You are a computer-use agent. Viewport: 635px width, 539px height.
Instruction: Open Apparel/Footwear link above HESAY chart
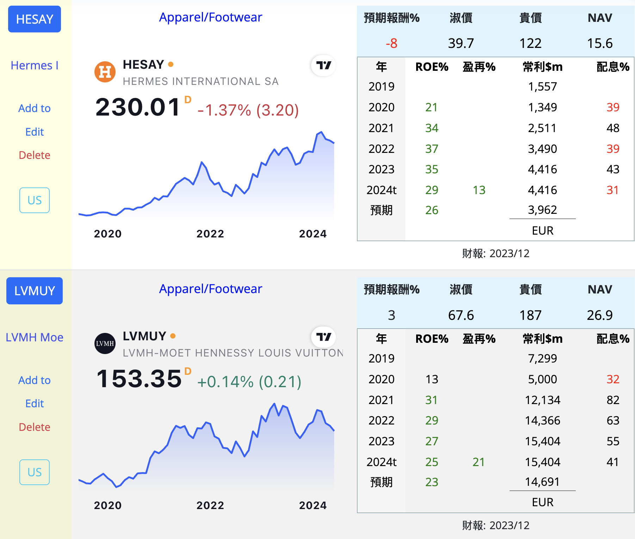(x=211, y=17)
